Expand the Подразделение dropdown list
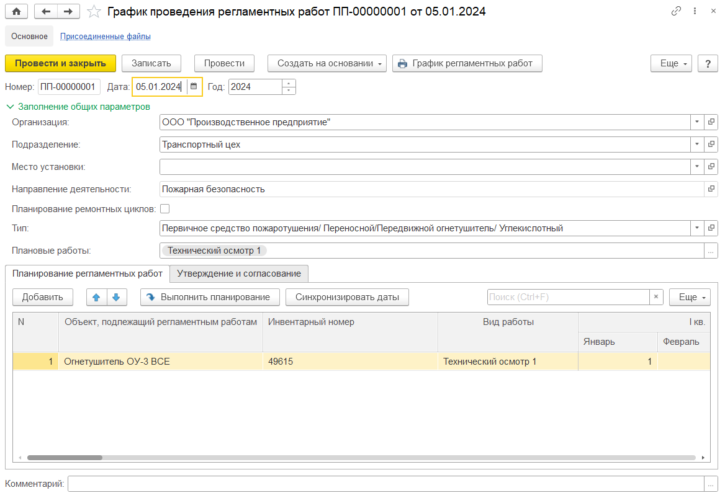The width and height of the screenshot is (725, 498). coord(696,145)
